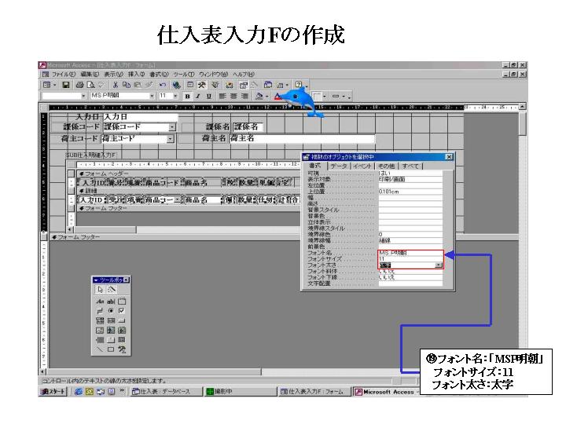Click the Undo arrow icon
The height and width of the screenshot is (424, 566).
tap(163, 85)
